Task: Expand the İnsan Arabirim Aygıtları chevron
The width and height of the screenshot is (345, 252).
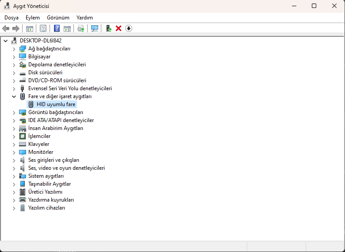Action: (14, 128)
